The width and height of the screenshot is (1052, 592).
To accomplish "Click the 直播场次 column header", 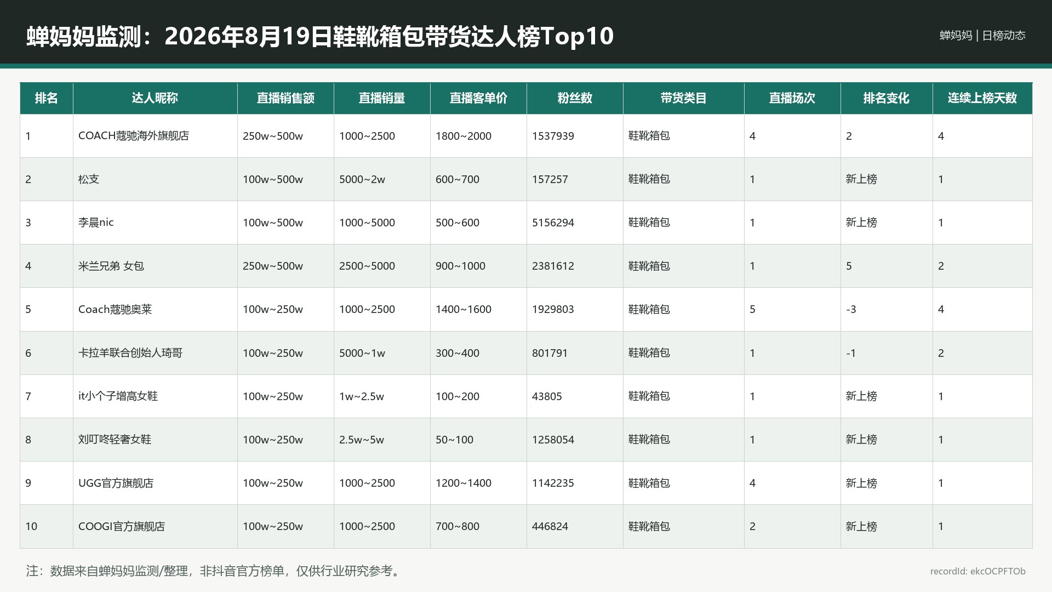I will pos(792,98).
